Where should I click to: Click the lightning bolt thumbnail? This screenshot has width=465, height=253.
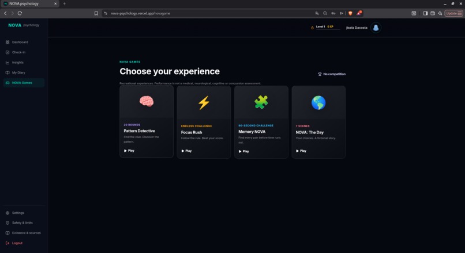(204, 102)
